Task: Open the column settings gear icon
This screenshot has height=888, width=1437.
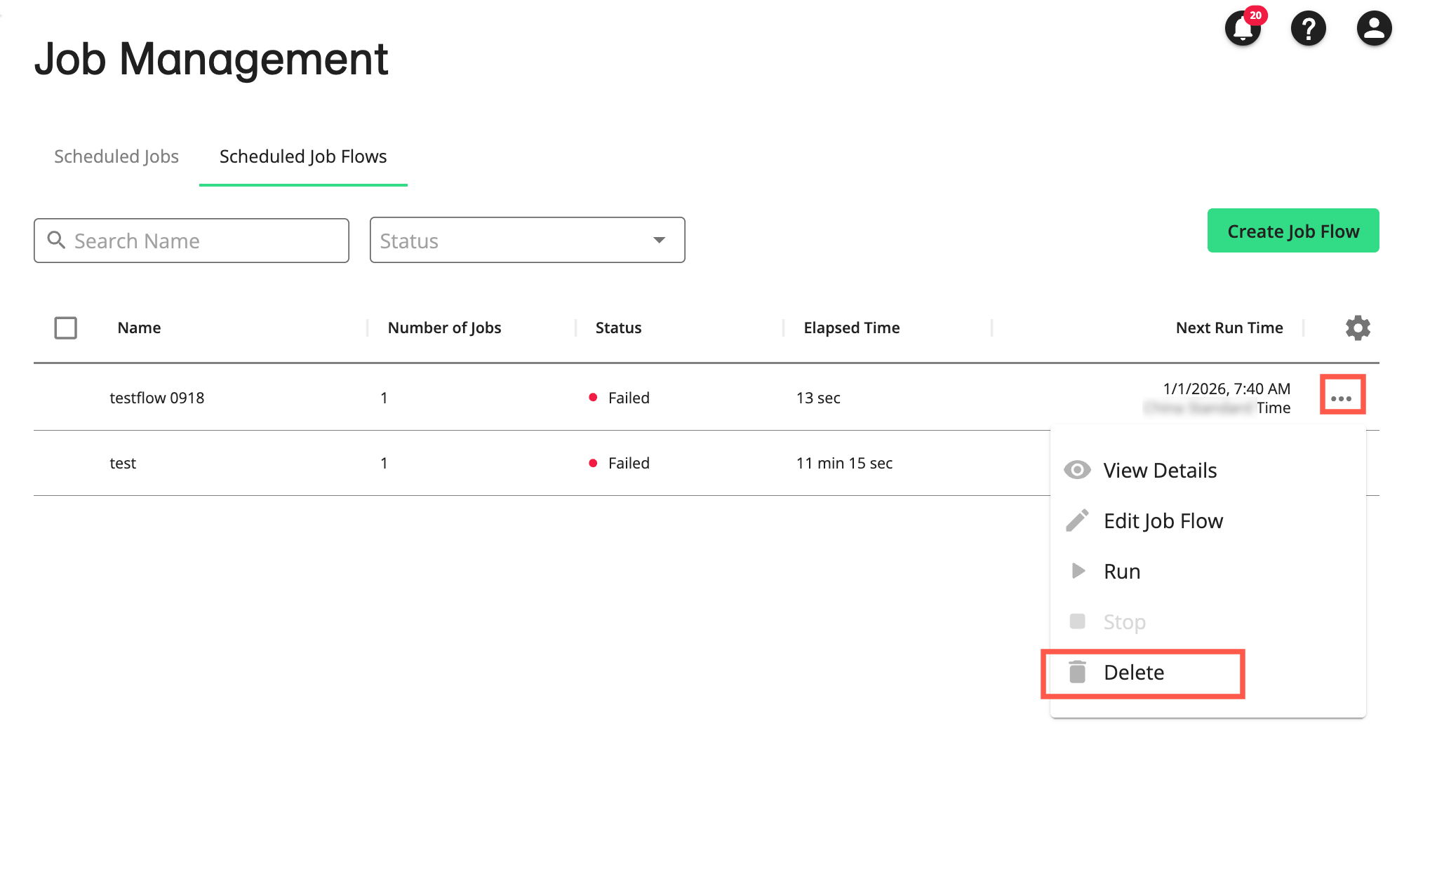Action: (x=1358, y=328)
